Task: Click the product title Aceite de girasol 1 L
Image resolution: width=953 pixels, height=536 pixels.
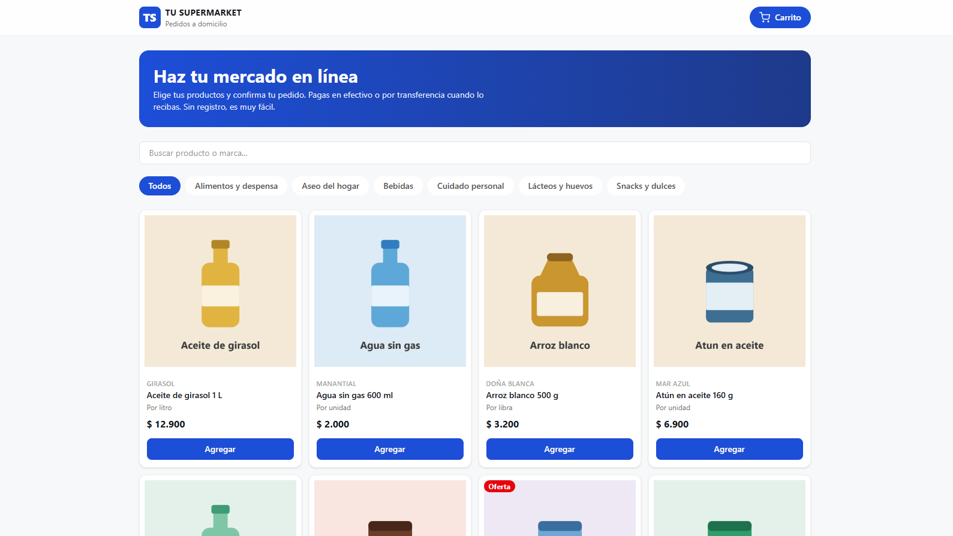Action: pos(184,395)
